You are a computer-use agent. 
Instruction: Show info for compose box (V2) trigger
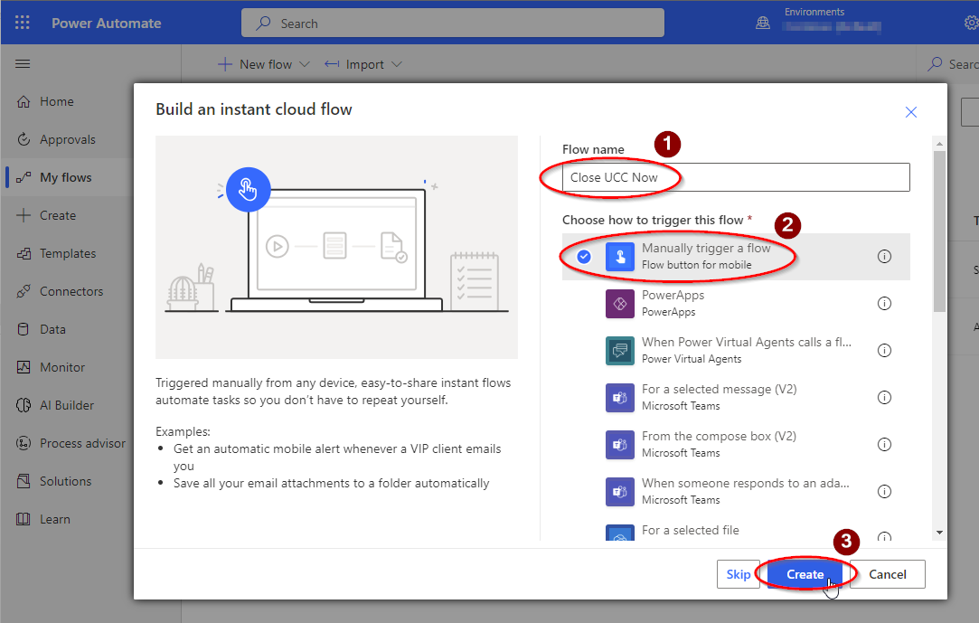pos(884,445)
